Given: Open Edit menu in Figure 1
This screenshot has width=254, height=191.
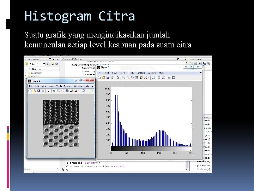Looking at the screenshot, I should coord(107,73).
